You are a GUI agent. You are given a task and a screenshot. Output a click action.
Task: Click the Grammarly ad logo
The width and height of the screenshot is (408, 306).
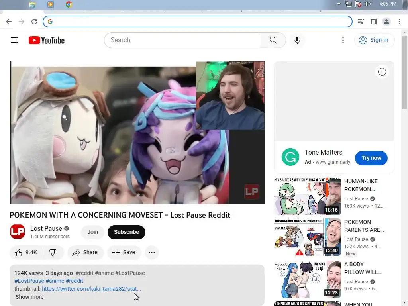point(290,157)
